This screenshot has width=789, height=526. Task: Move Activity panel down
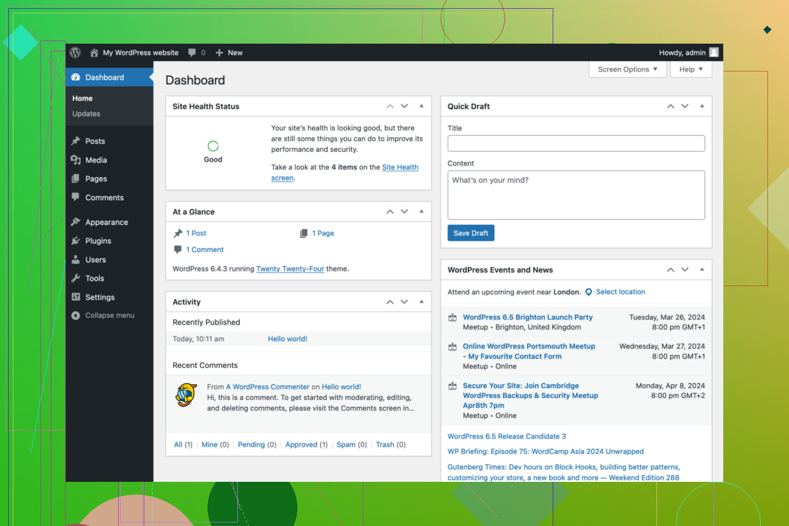point(404,302)
